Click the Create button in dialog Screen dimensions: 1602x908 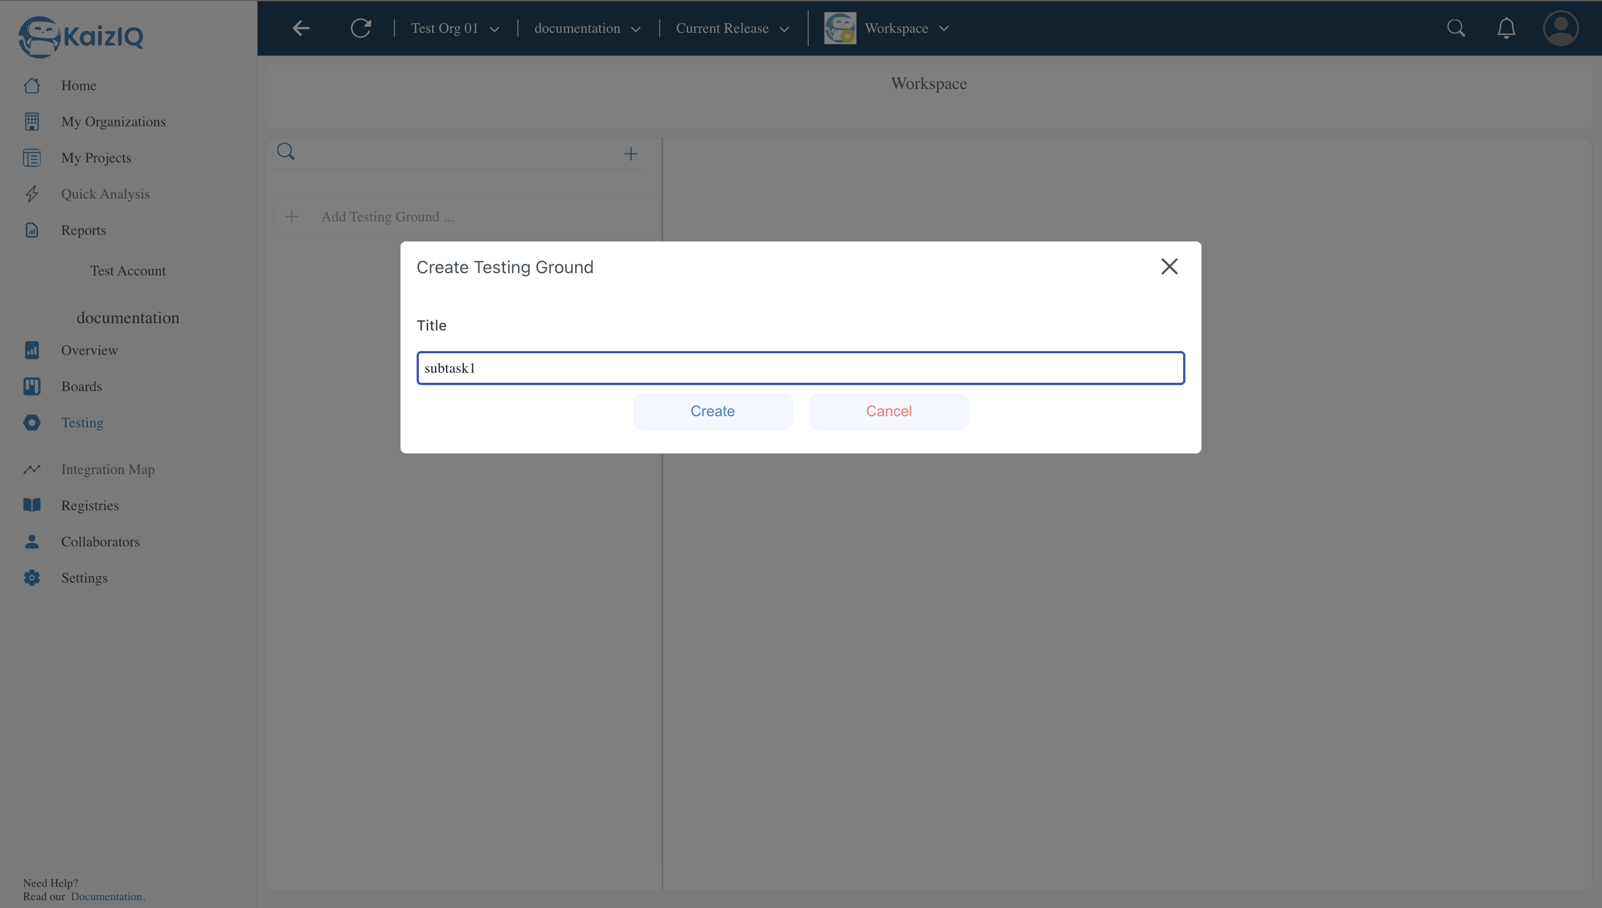tap(713, 412)
